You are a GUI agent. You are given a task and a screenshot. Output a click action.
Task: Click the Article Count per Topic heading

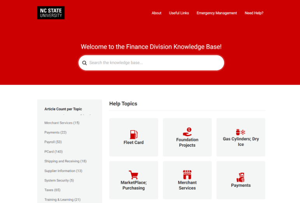[x=63, y=109]
